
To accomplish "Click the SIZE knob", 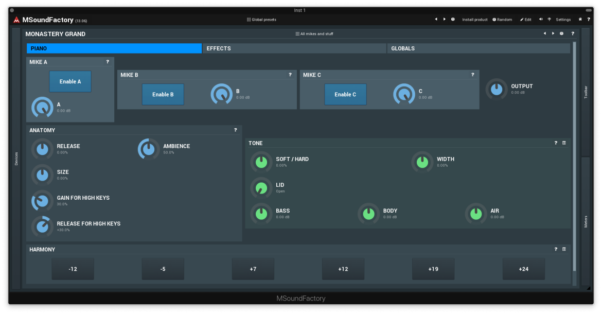I will click(42, 175).
